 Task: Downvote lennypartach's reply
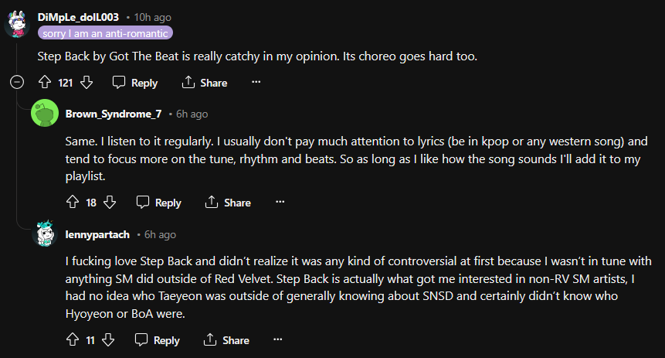pos(109,339)
